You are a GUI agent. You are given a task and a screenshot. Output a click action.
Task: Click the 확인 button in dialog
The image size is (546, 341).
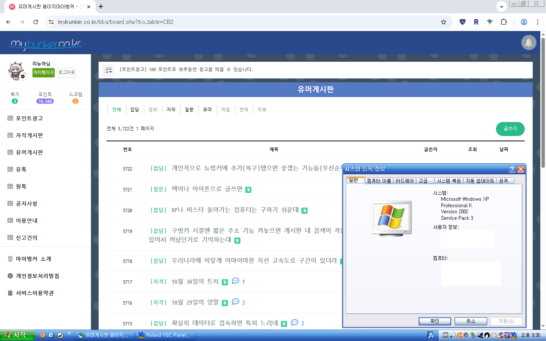[435, 321]
